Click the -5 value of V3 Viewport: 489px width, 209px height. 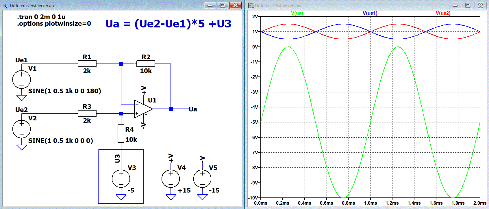point(131,190)
